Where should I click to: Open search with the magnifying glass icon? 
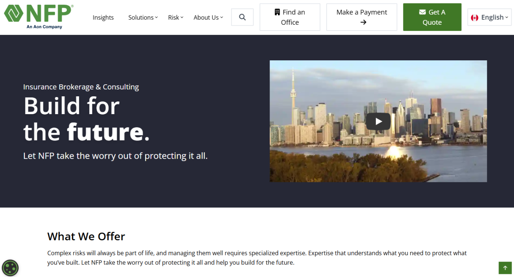tap(242, 17)
